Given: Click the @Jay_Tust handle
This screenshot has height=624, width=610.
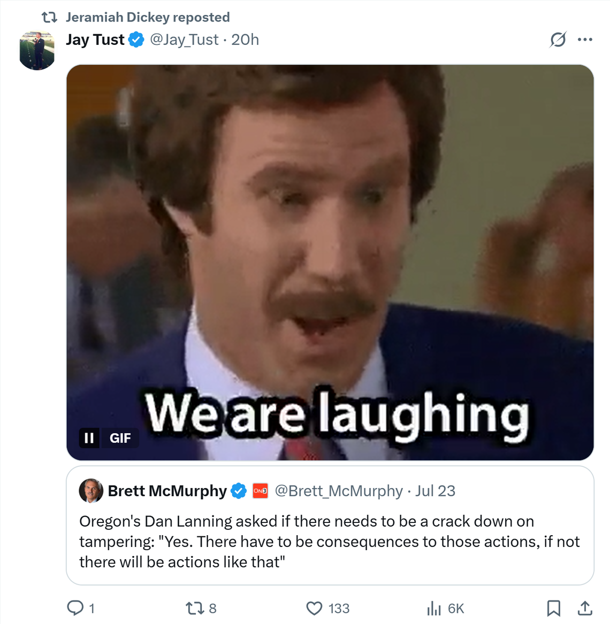Looking at the screenshot, I should click(x=184, y=40).
